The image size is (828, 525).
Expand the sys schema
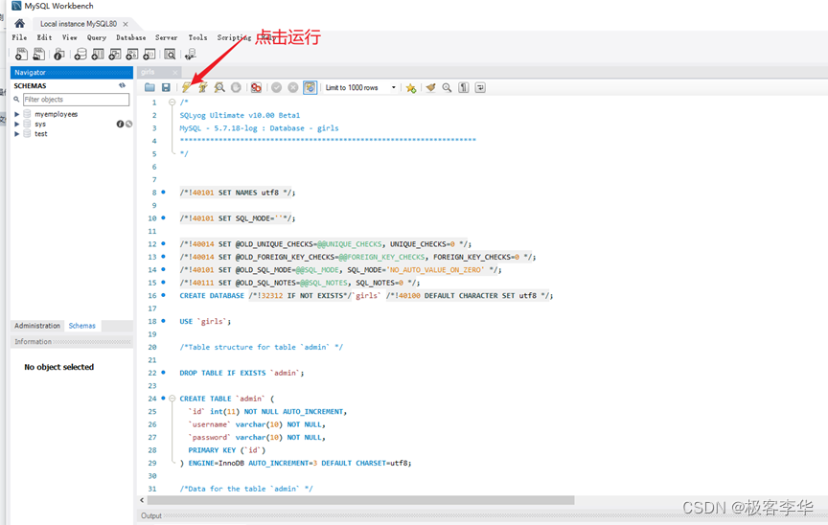[17, 124]
